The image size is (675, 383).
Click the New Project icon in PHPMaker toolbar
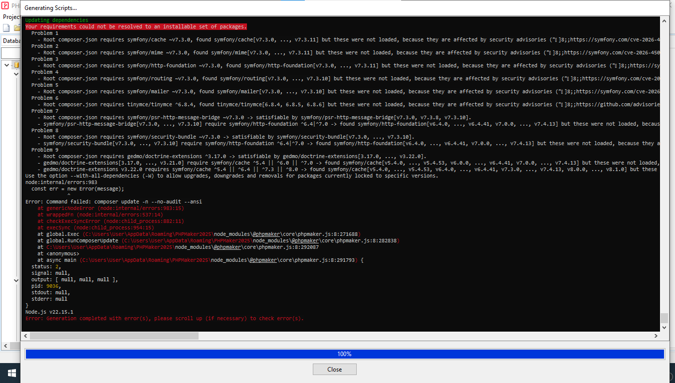[6, 28]
